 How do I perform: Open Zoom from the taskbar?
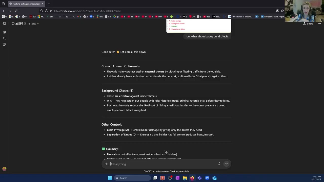(x=207, y=178)
